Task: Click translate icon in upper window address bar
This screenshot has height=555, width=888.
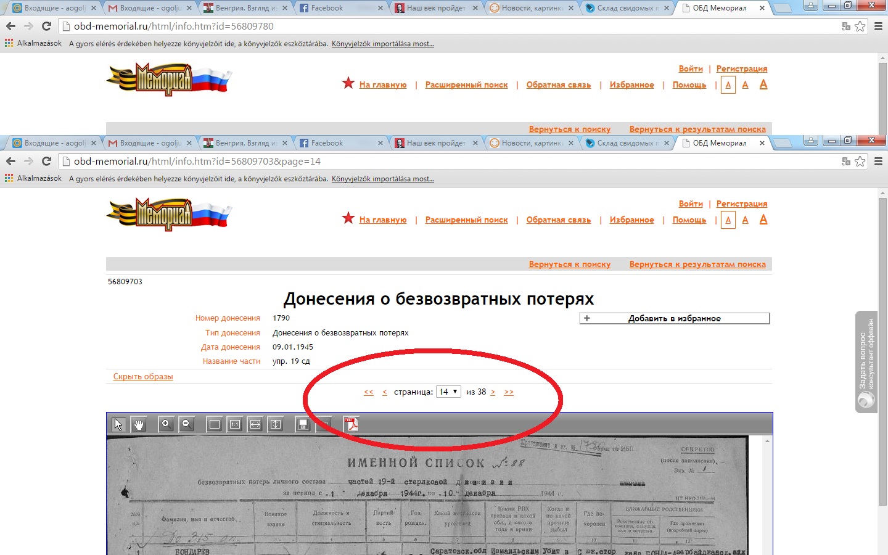Action: (846, 26)
